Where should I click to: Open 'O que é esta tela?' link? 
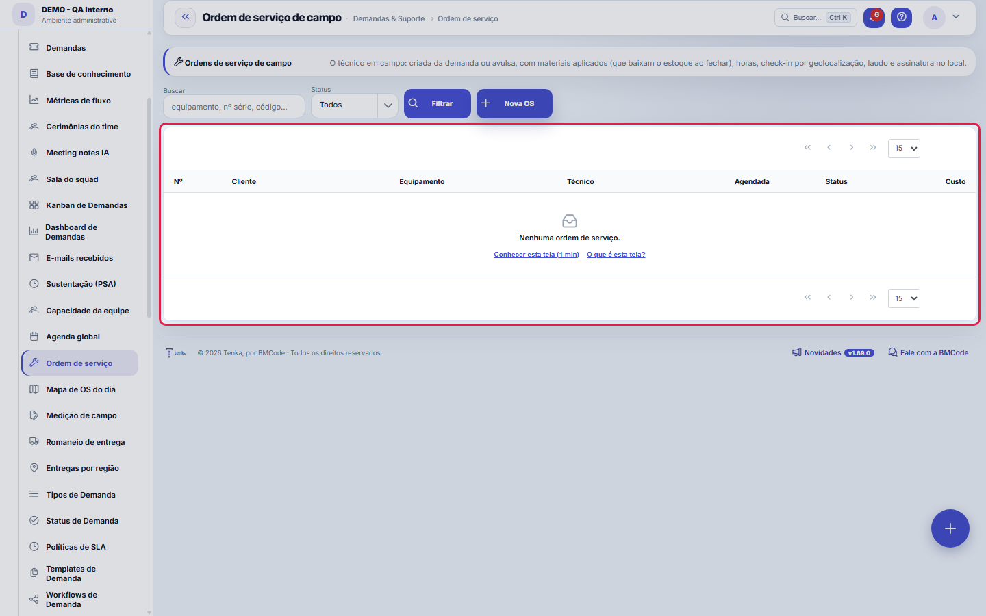[x=616, y=255]
